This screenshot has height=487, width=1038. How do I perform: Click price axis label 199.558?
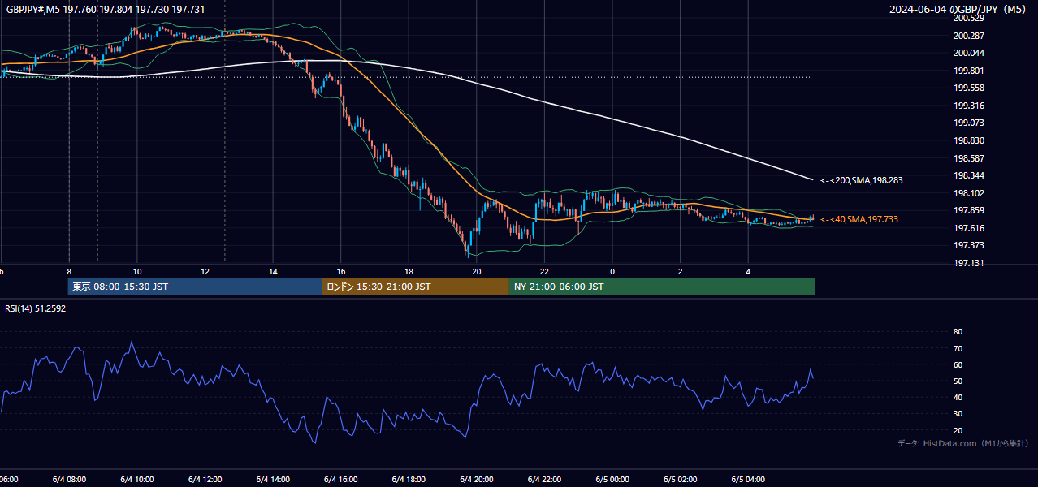pyautogui.click(x=969, y=88)
